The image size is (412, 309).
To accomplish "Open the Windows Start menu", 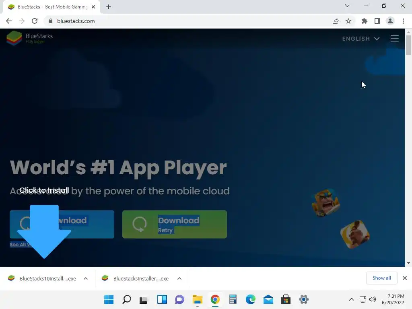I will click(109, 299).
